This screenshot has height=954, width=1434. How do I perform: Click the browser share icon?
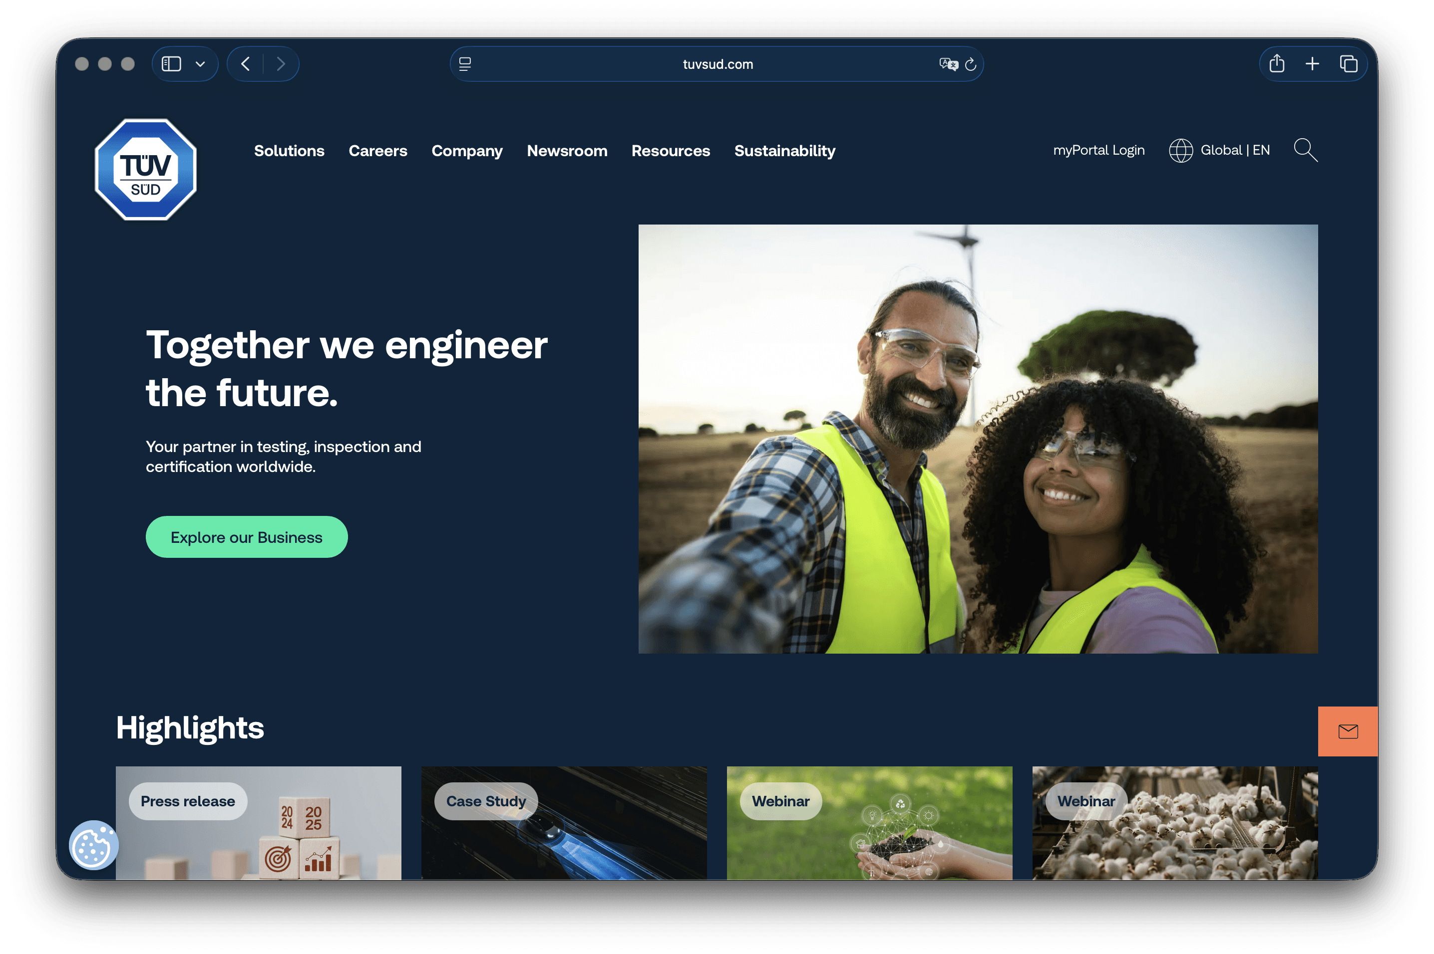pyautogui.click(x=1277, y=64)
